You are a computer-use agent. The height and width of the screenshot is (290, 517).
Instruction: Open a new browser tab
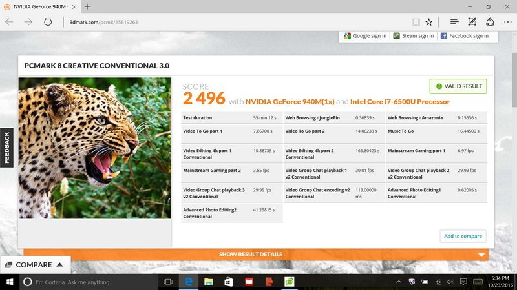(87, 6)
